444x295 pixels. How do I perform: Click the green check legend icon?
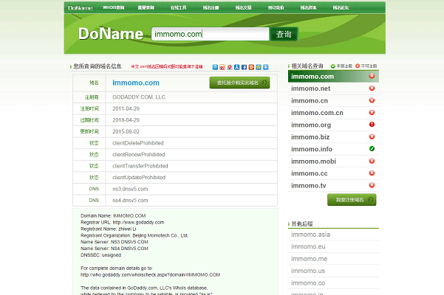pyautogui.click(x=333, y=66)
